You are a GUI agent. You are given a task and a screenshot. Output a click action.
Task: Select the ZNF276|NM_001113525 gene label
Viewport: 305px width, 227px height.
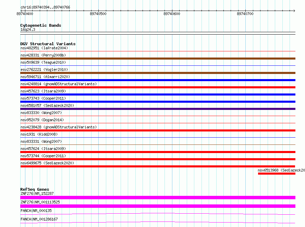[40, 202]
